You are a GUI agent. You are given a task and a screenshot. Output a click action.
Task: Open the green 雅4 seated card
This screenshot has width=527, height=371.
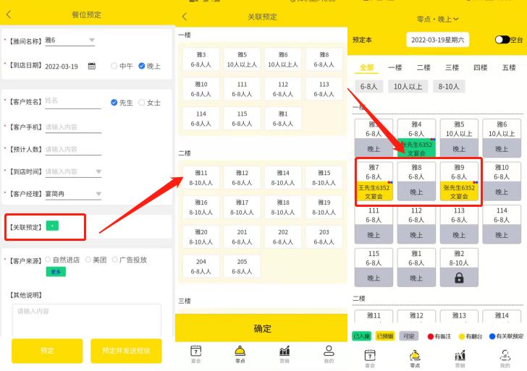click(x=416, y=138)
